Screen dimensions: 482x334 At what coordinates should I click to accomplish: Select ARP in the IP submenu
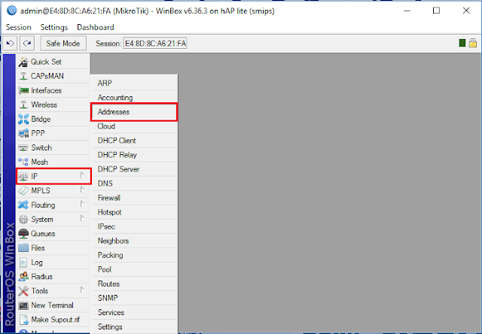tap(134, 83)
